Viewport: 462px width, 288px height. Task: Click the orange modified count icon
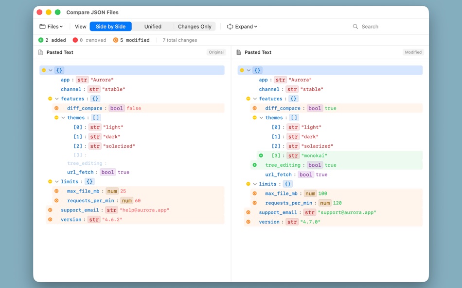coord(116,40)
